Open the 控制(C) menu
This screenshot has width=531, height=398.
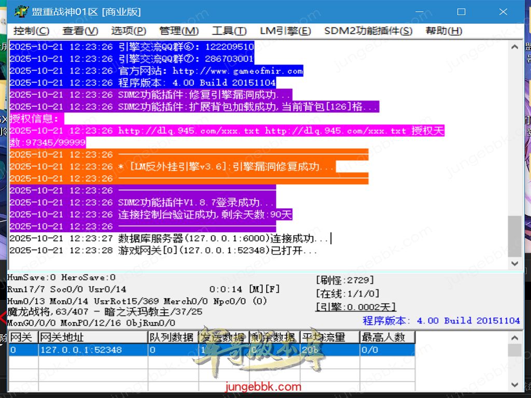[31, 31]
